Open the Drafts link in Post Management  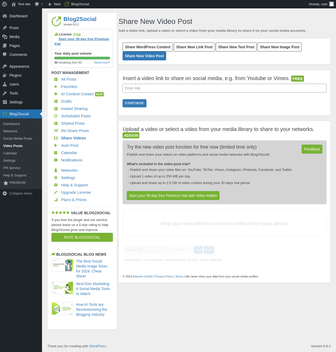coord(66,101)
